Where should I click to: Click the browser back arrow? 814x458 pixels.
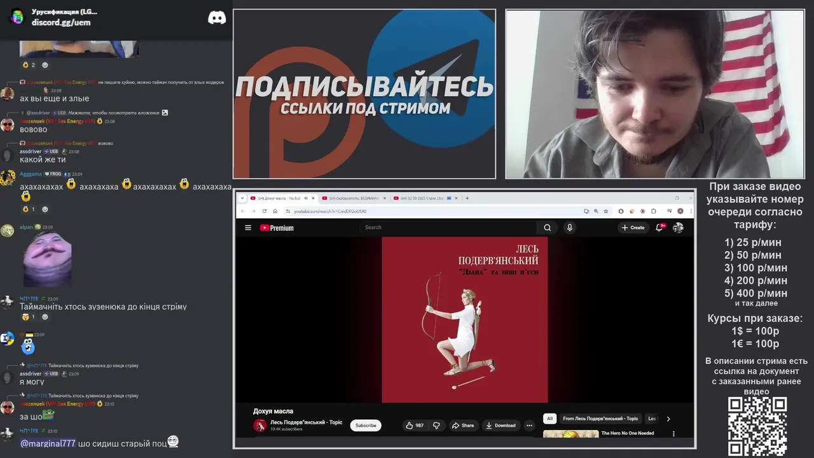242,211
